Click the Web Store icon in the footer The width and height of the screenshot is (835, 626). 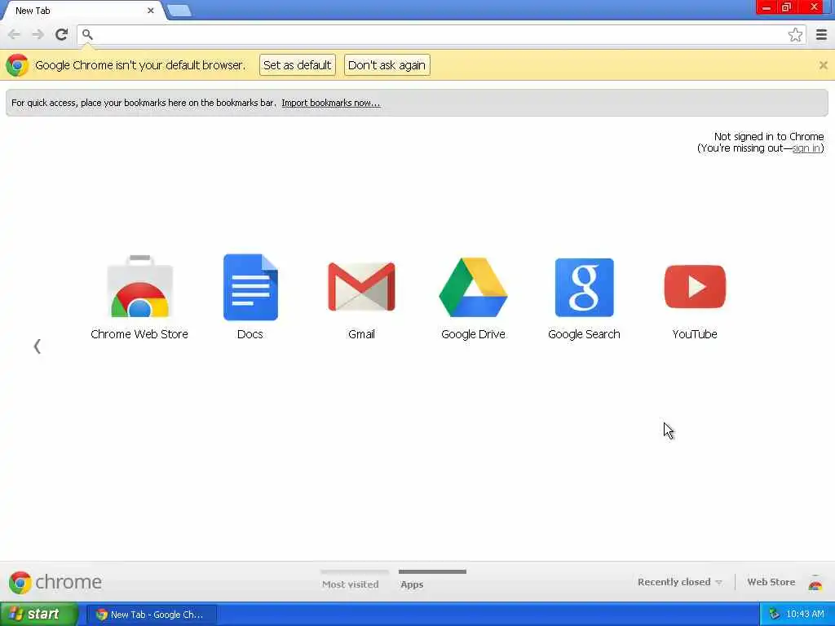(815, 583)
